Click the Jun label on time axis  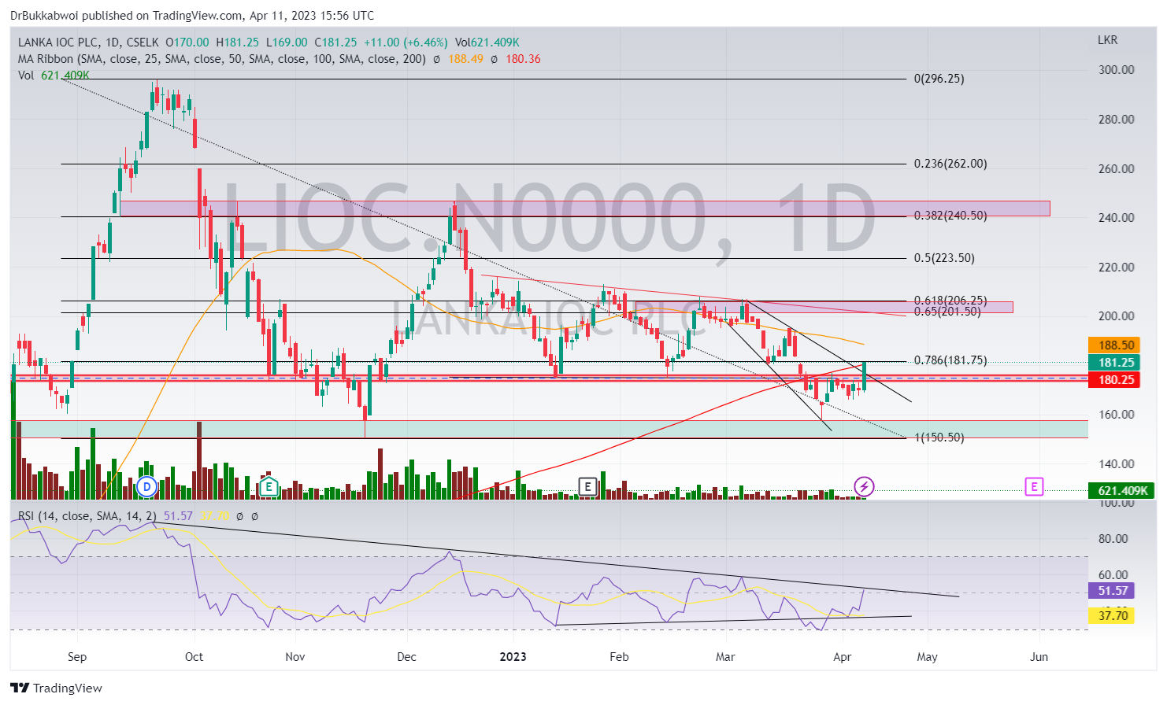click(1039, 657)
